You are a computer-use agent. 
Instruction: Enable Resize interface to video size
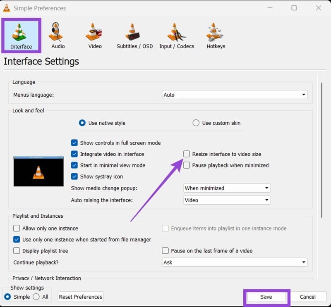point(187,154)
